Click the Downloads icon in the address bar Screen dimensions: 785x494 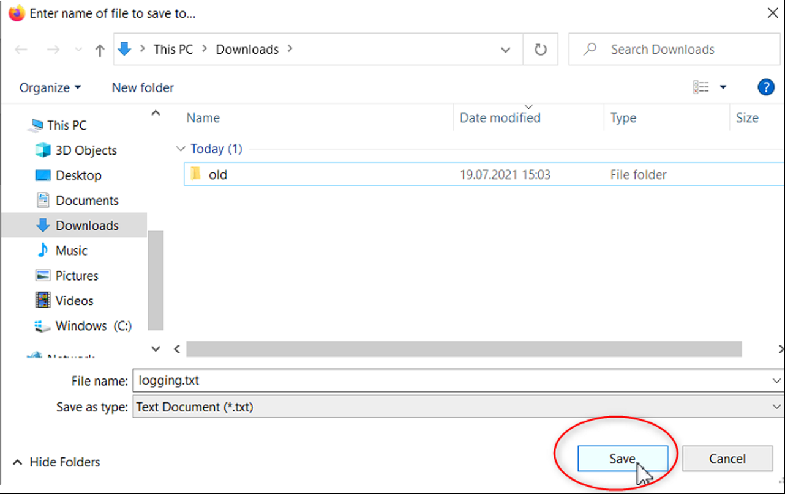click(125, 49)
